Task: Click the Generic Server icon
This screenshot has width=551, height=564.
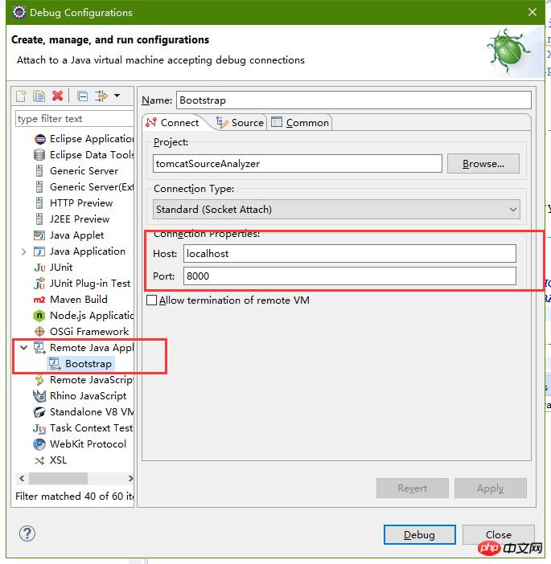Action: tap(39, 171)
